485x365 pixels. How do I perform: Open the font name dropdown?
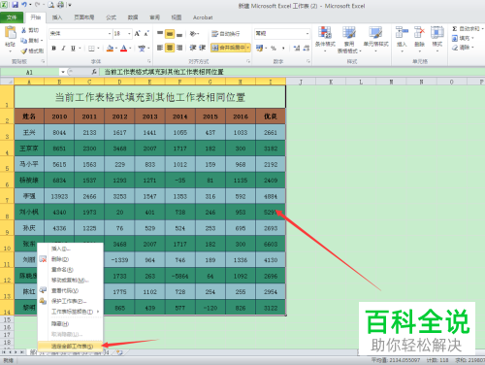coord(110,33)
